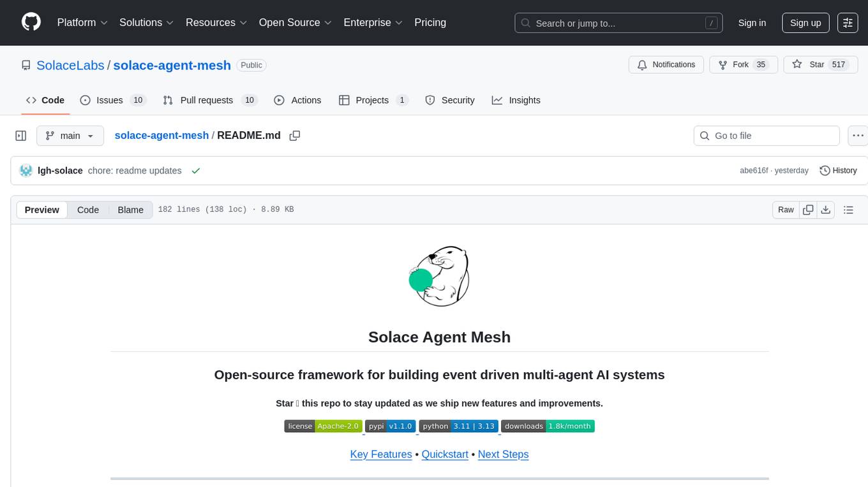Click the Notifications bell button
Viewport: 868px width, 487px height.
(x=666, y=64)
